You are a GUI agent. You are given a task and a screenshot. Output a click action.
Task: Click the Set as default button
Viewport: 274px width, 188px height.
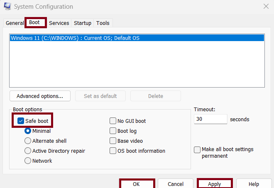coord(100,96)
